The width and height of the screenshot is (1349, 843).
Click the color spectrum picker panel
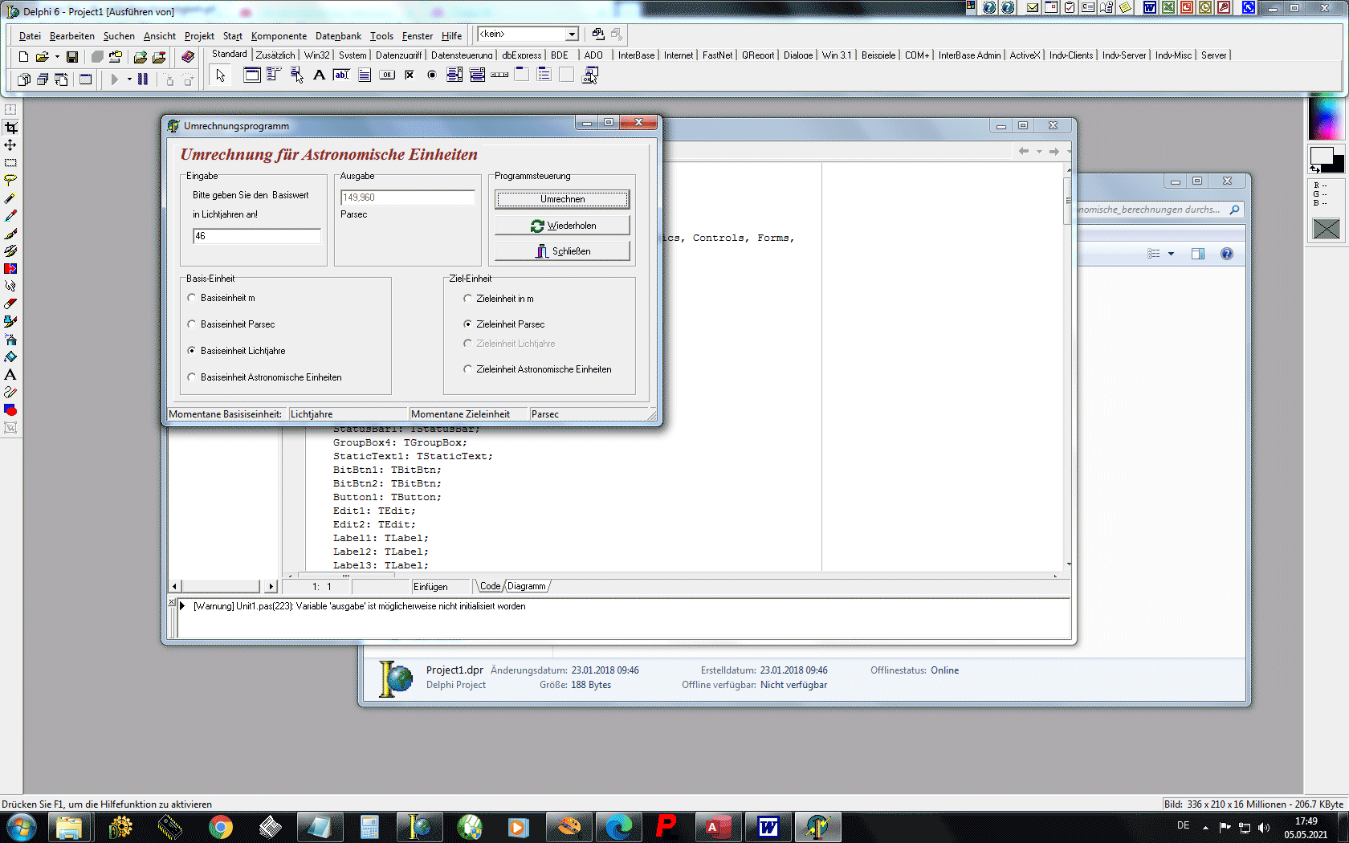[x=1325, y=118]
